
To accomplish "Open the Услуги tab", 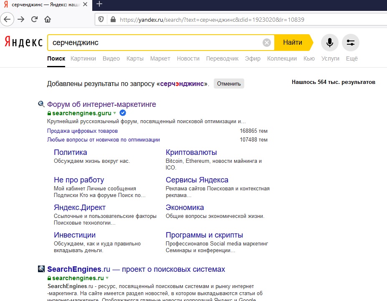I will (330, 58).
